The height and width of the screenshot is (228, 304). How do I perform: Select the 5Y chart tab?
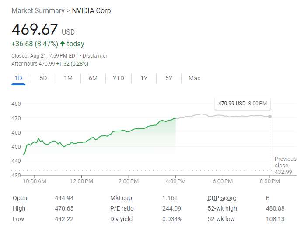point(169,78)
